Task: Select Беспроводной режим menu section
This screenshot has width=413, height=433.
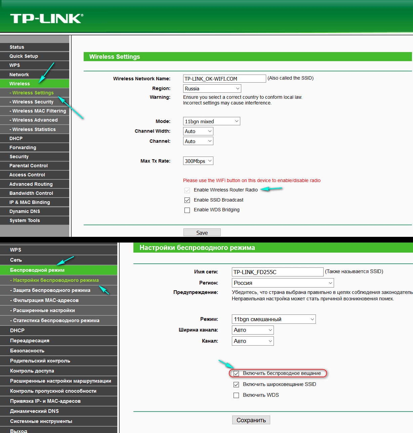Action: [x=59, y=270]
